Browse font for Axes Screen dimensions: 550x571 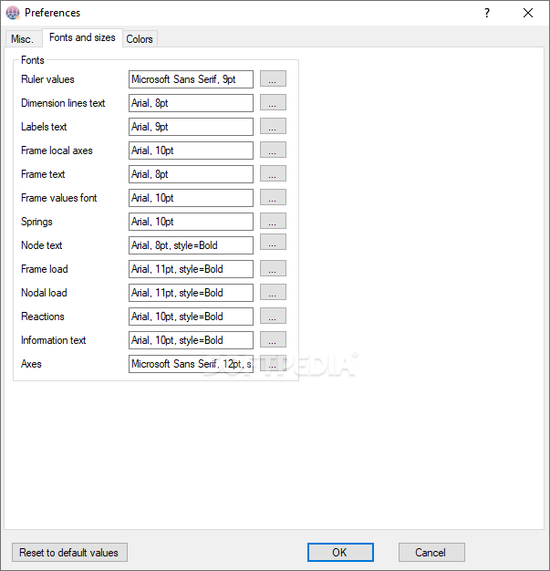[273, 363]
